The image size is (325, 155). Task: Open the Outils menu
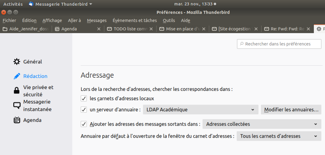[169, 21]
